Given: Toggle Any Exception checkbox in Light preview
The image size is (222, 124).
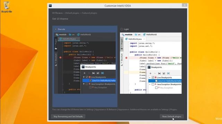Looking at the screenshot, I should pyautogui.click(x=156, y=88).
